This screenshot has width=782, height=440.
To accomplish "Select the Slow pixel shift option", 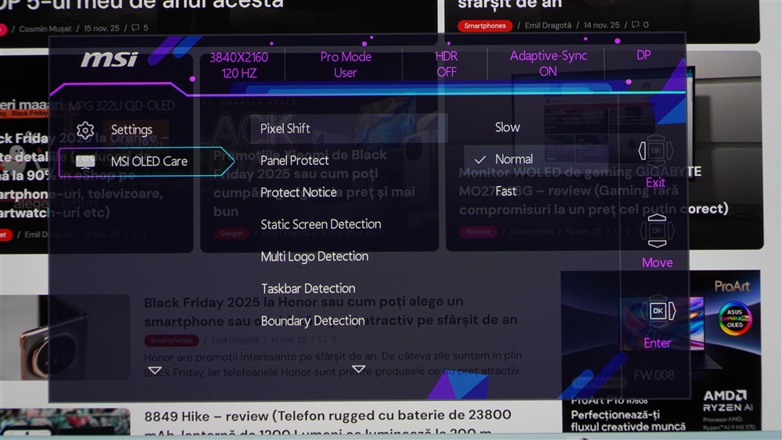I will (507, 127).
